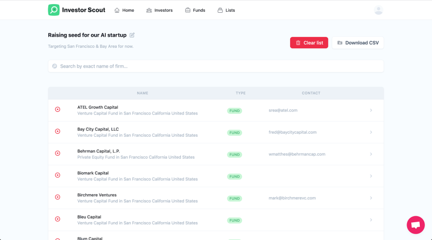Open the Lists menu item

(226, 10)
